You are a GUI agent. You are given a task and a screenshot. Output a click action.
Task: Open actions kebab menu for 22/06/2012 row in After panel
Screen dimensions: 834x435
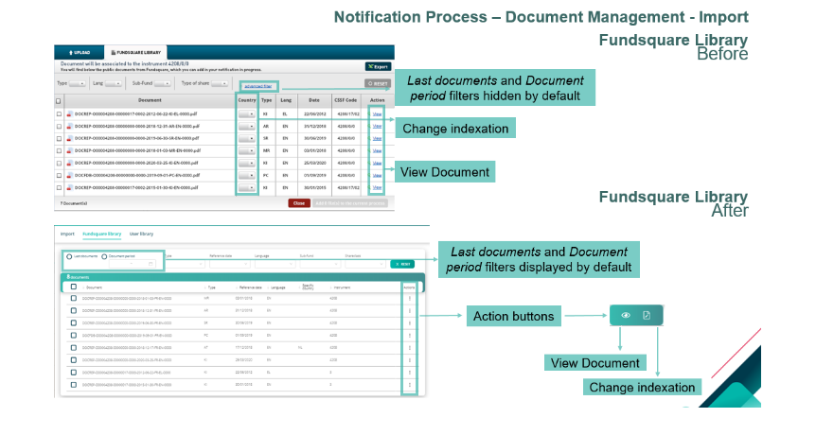point(410,373)
